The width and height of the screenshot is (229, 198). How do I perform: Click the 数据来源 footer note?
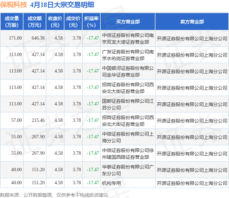(x=54, y=195)
